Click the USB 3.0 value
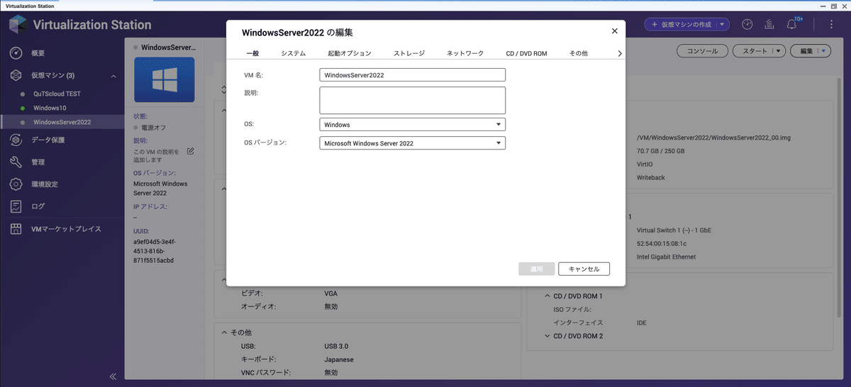This screenshot has width=851, height=387. click(x=336, y=346)
